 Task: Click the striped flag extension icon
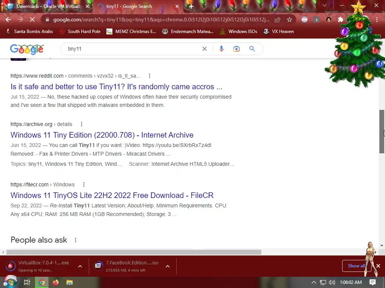[x=305, y=19]
